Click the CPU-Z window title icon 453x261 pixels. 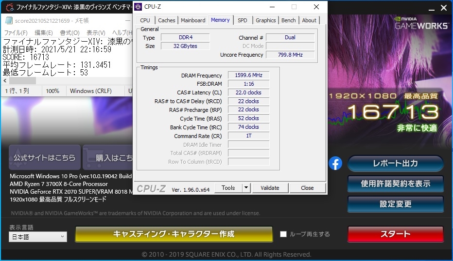pos(139,7)
